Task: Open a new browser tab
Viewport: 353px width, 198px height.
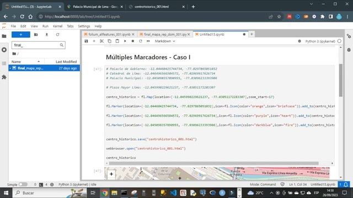Action: [x=193, y=7]
